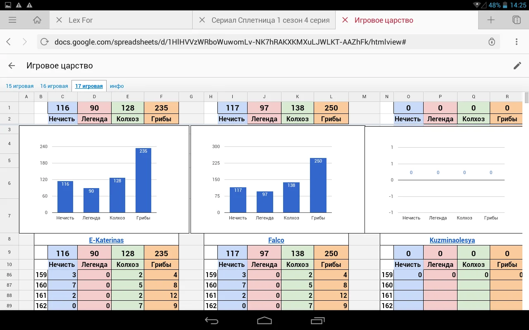Open the tab switcher icon

click(x=516, y=20)
